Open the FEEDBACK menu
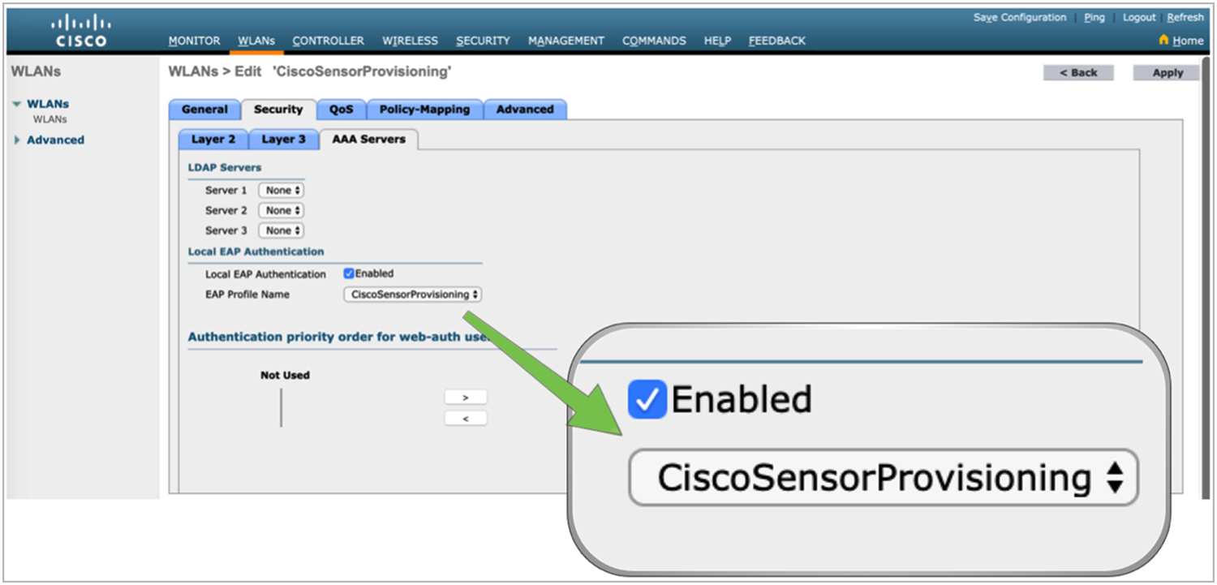Screen dimensions: 1217x585 [776, 41]
